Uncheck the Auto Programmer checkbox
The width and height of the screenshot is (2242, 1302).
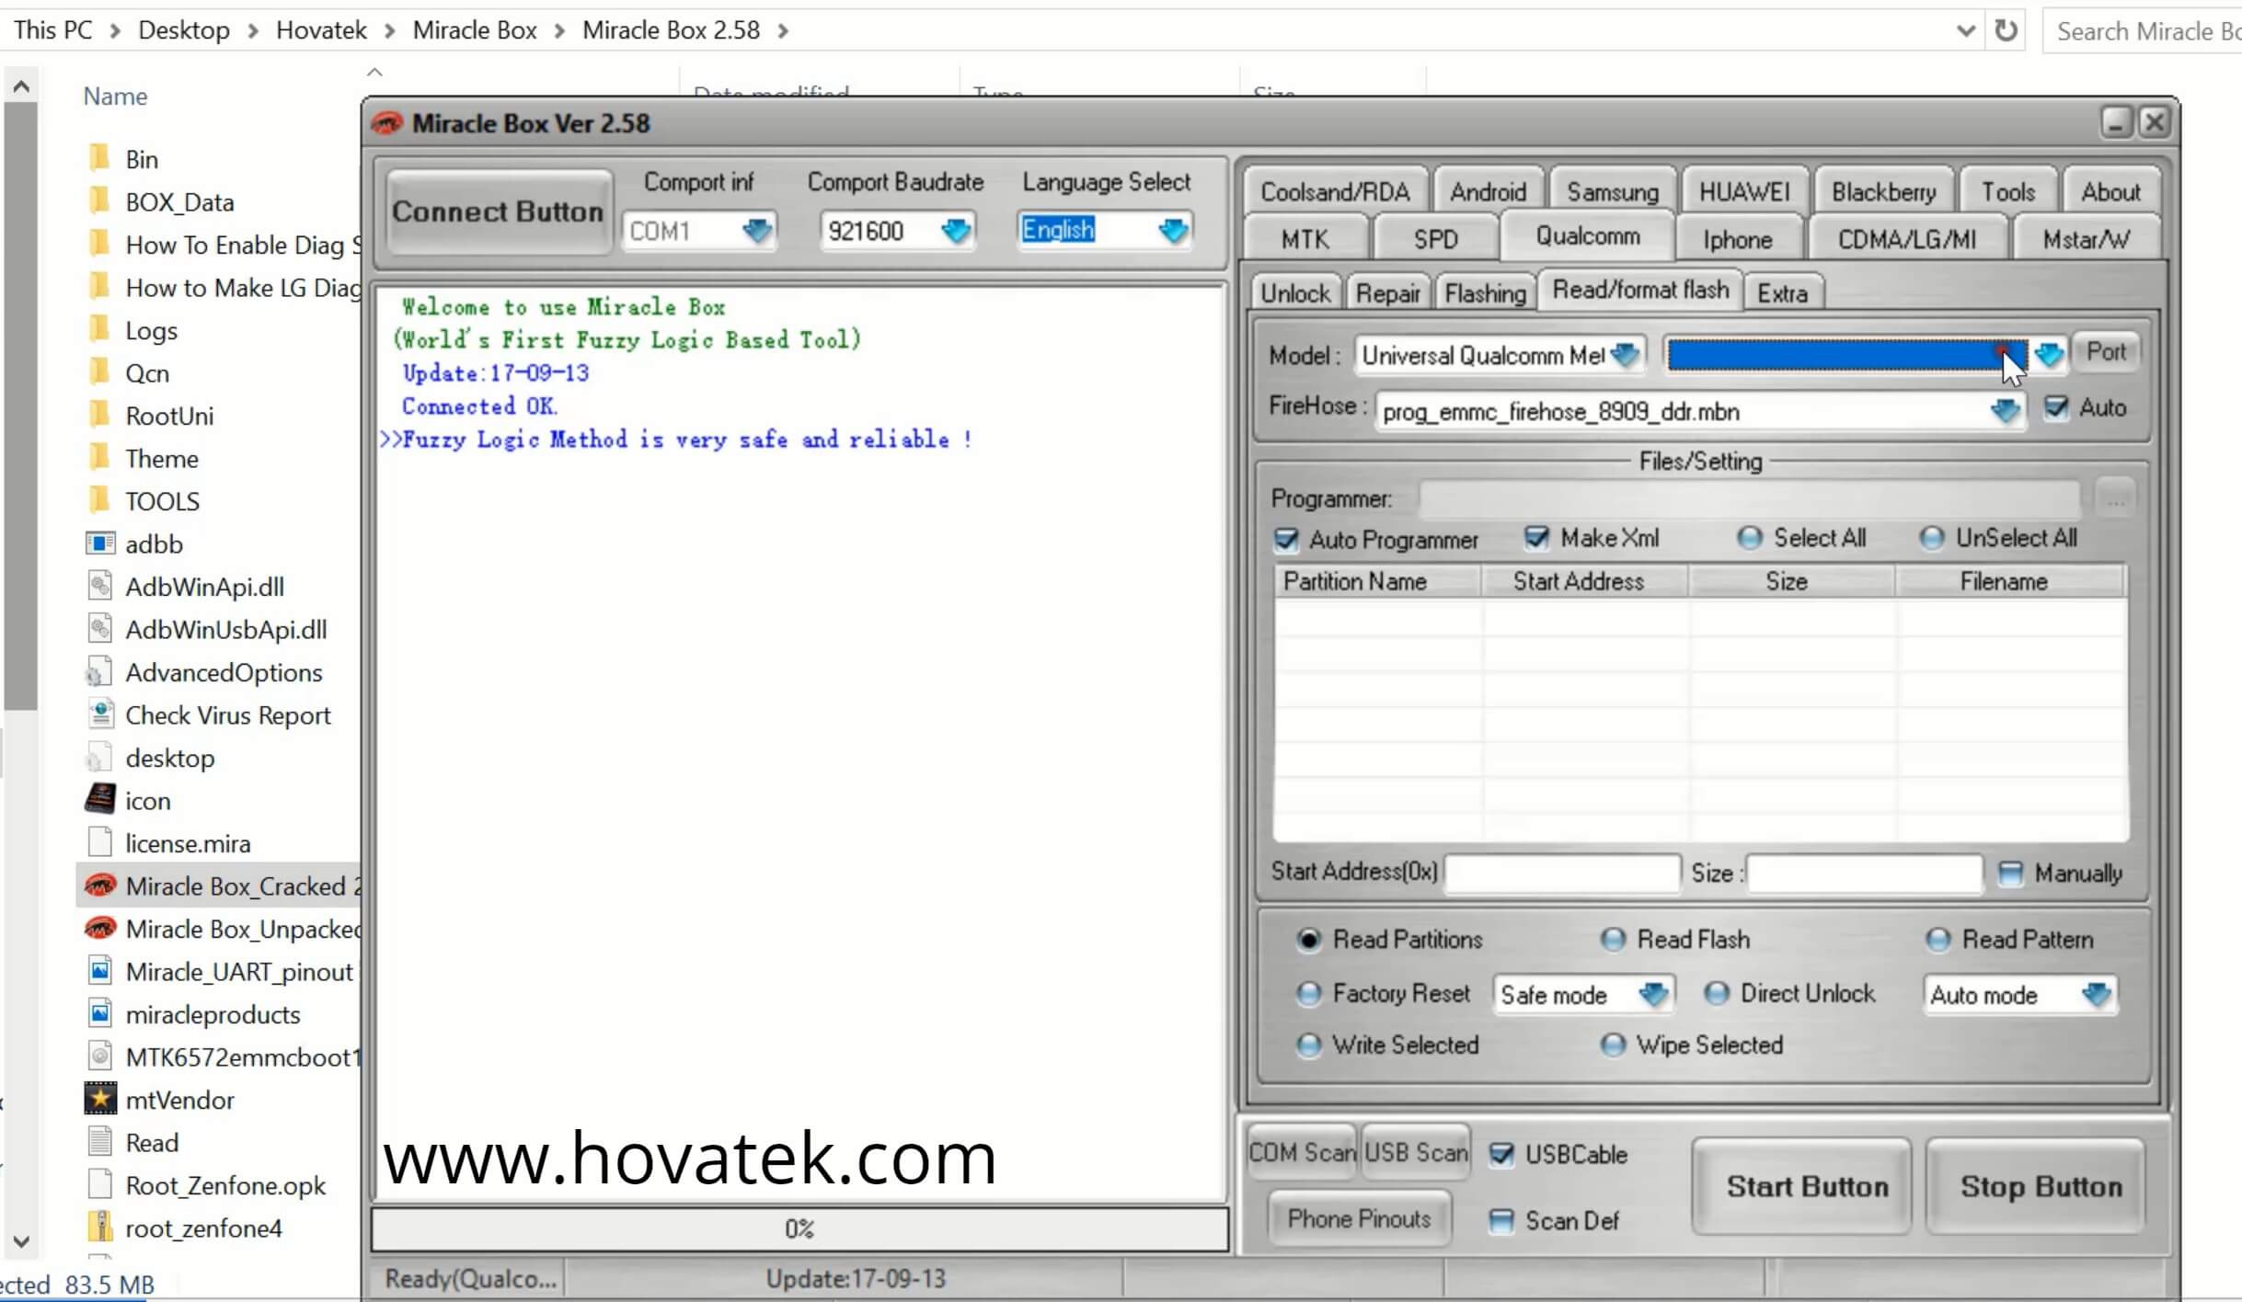tap(1285, 539)
